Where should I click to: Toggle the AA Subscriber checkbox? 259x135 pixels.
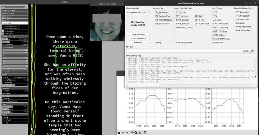235,19
